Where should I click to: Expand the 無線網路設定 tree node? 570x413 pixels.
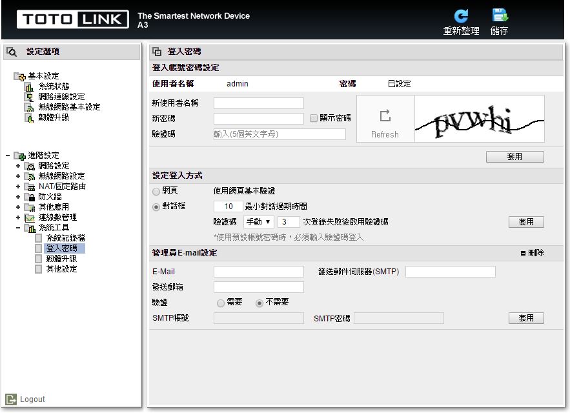(x=18, y=176)
